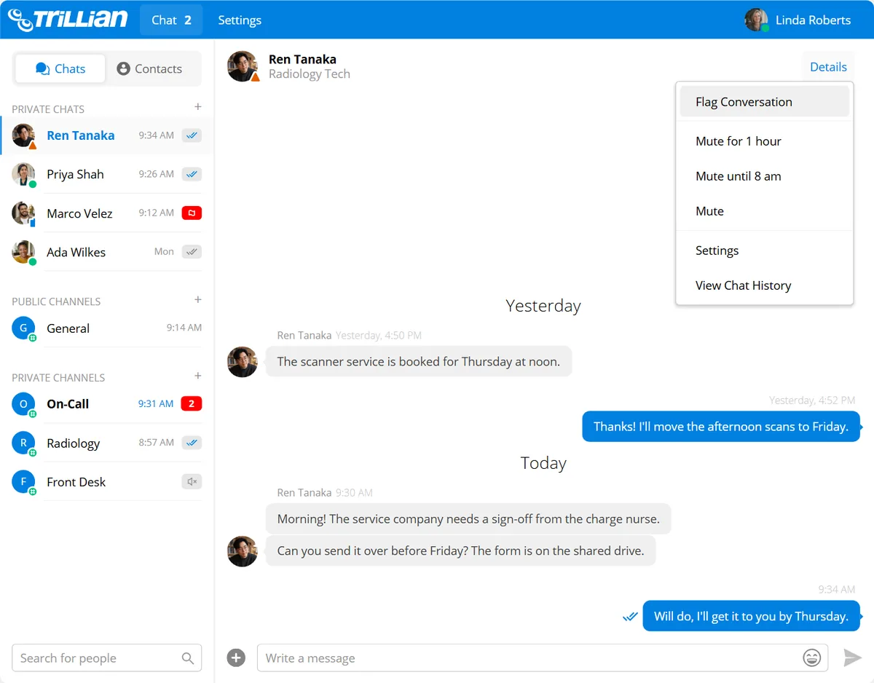
Task: Click message 'Will do, I'll get it to you by Thursday.'
Action: click(x=751, y=616)
